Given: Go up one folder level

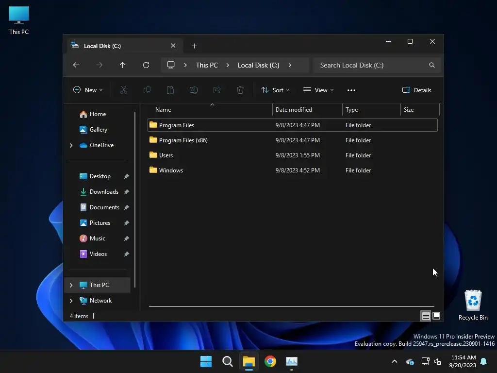Looking at the screenshot, I should click(x=123, y=65).
